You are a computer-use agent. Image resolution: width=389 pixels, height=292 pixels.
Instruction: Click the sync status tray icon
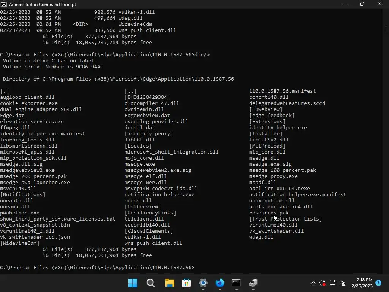pos(323,283)
